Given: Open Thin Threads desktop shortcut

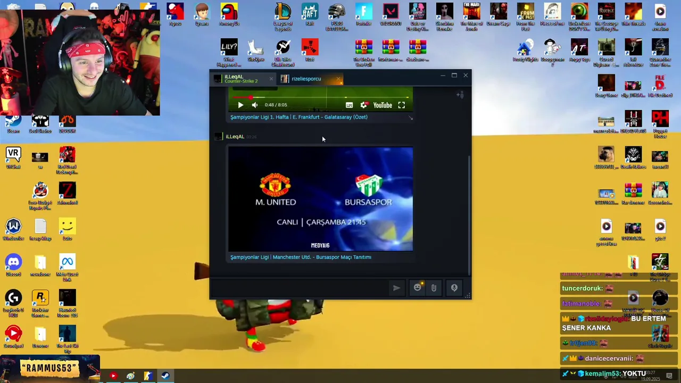Looking at the screenshot, I should click(633, 15).
